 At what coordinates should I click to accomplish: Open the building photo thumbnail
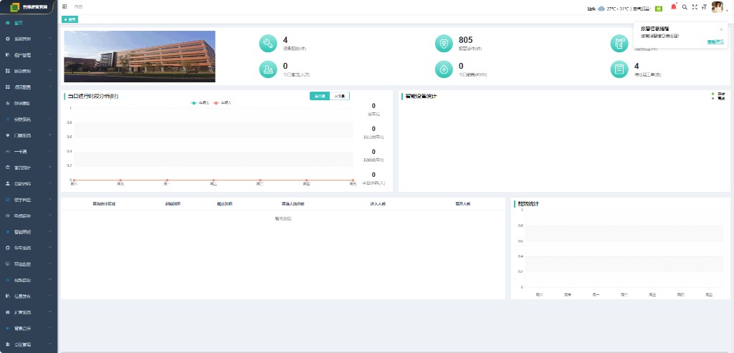140,57
